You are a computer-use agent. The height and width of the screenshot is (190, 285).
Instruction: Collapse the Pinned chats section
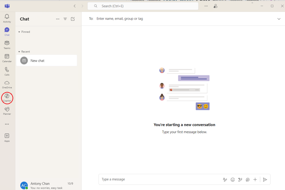pos(19,32)
